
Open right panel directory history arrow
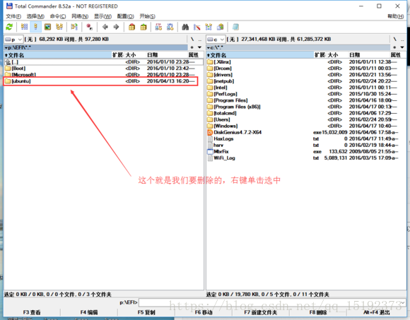click(402, 47)
